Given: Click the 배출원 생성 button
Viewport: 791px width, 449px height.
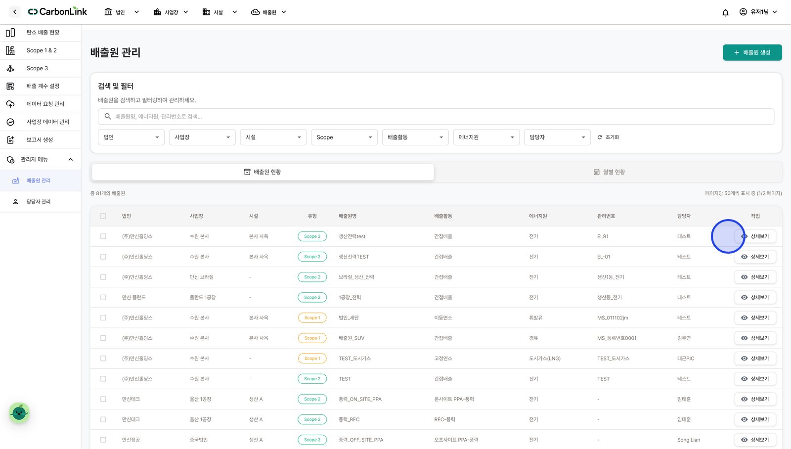Looking at the screenshot, I should tap(752, 52).
